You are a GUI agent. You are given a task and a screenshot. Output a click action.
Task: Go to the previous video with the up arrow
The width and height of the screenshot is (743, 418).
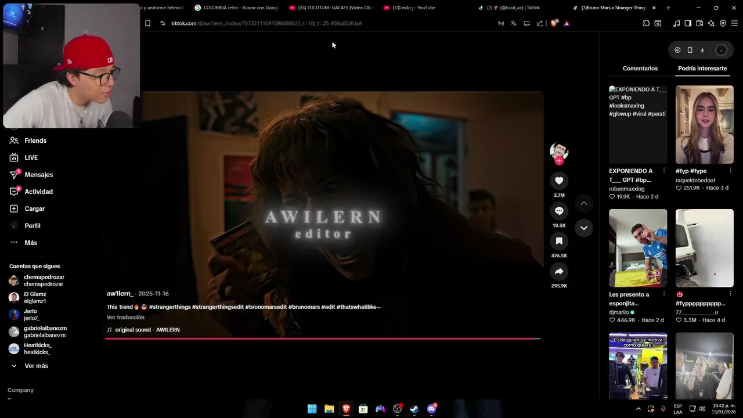tap(584, 203)
